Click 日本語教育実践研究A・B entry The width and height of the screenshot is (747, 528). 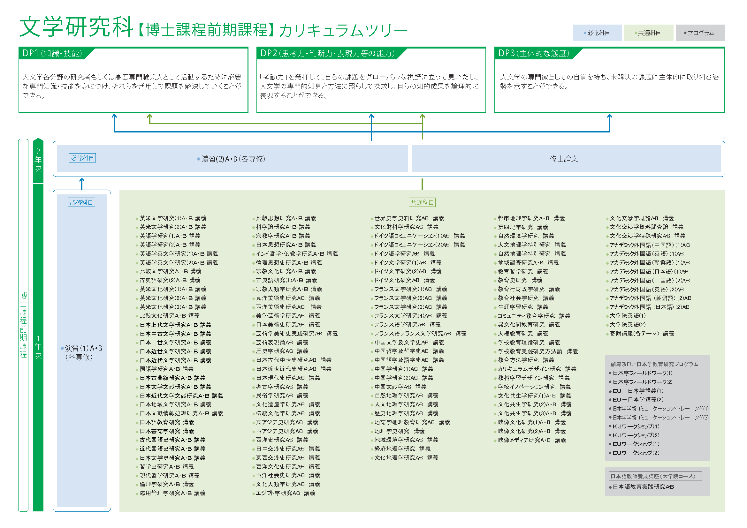[643, 487]
